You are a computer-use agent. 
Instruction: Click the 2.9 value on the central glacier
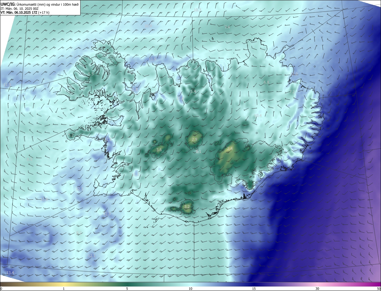(194, 139)
